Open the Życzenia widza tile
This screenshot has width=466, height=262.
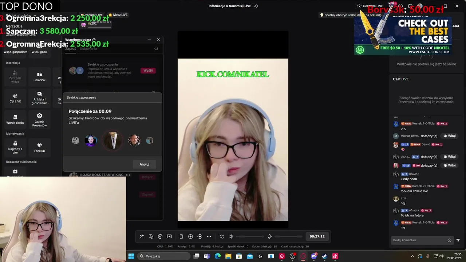pyautogui.click(x=15, y=77)
